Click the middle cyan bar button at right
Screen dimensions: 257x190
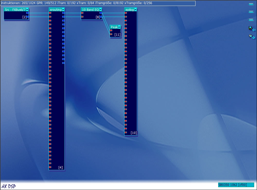coord(251,12)
